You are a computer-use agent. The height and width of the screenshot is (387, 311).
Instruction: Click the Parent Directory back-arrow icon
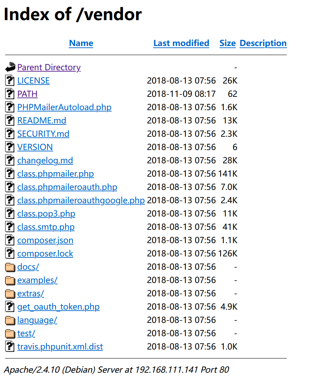[10, 67]
